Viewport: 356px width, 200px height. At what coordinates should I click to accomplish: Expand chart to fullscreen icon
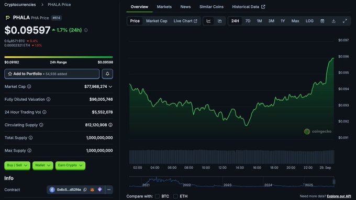pos(345,21)
